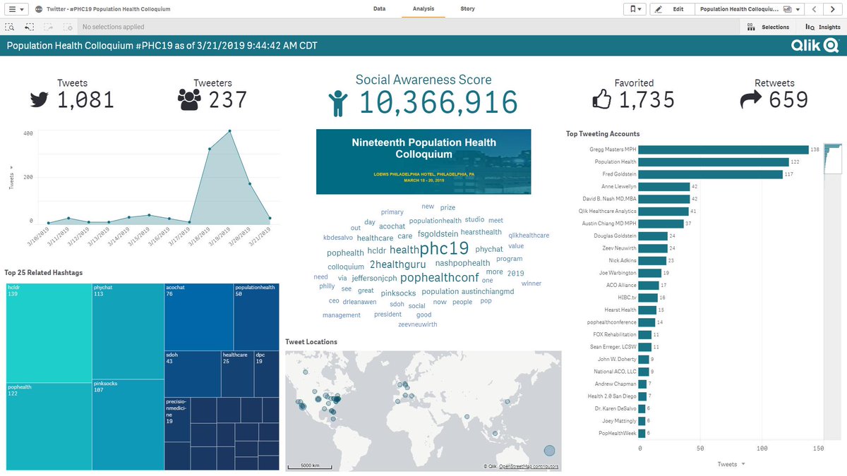
Task: Select the ACO Alliance account label
Action: tap(621, 285)
